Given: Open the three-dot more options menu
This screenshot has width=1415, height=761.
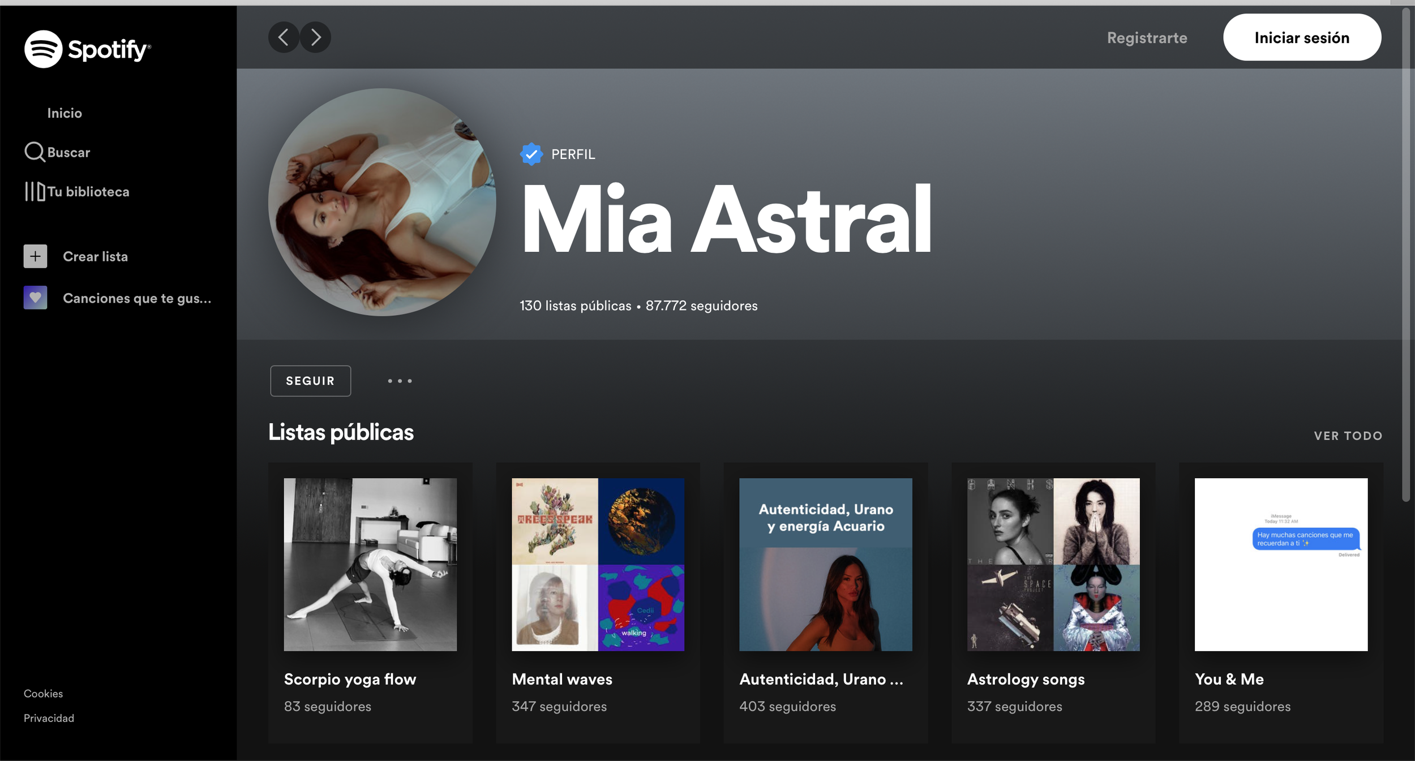Looking at the screenshot, I should (400, 381).
